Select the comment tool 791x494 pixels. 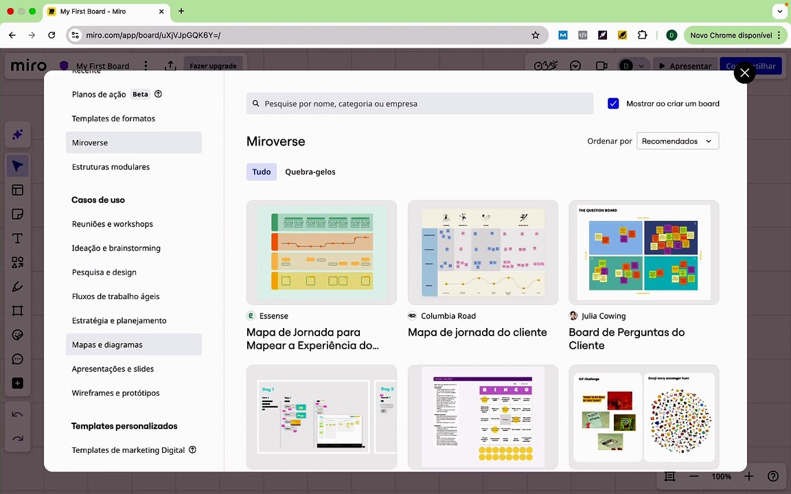(18, 359)
